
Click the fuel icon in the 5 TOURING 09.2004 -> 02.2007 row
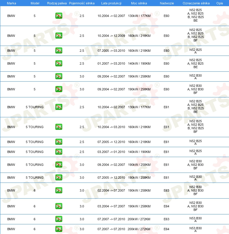coord(59,164)
